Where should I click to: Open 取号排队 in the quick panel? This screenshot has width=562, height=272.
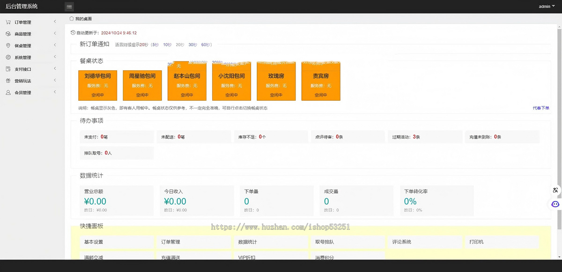(348, 242)
